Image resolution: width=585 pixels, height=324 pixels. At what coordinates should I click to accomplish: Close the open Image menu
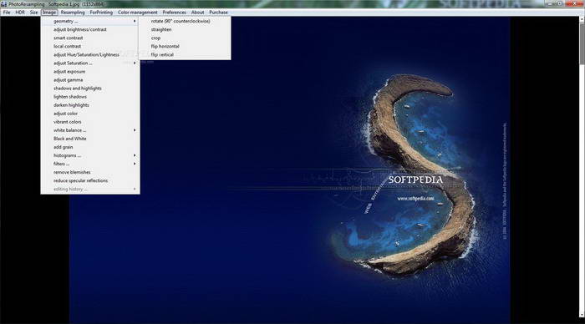pos(48,13)
